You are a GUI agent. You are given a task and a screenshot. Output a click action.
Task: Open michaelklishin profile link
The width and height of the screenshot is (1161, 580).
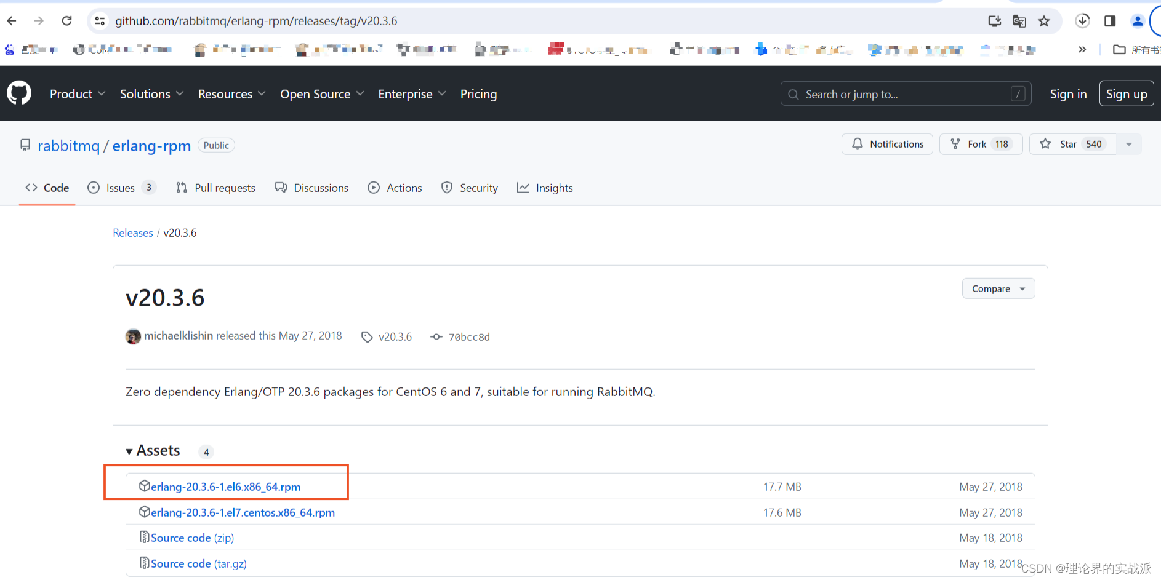[179, 336]
